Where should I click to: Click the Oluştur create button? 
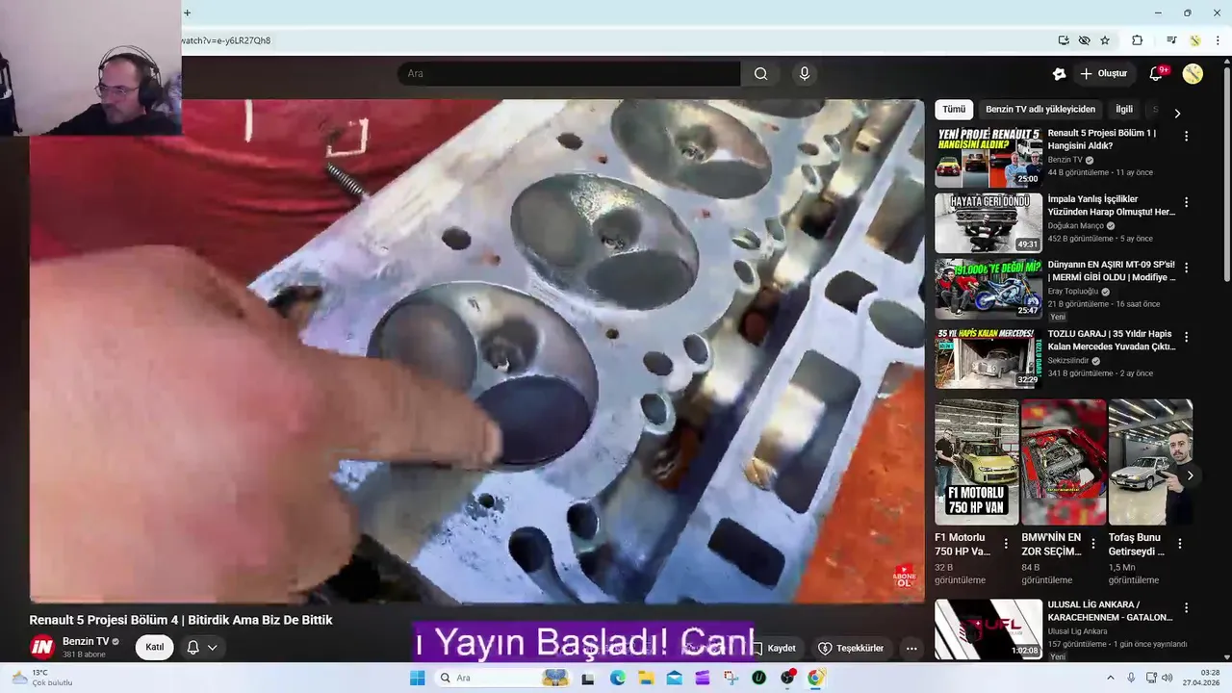[1104, 74]
